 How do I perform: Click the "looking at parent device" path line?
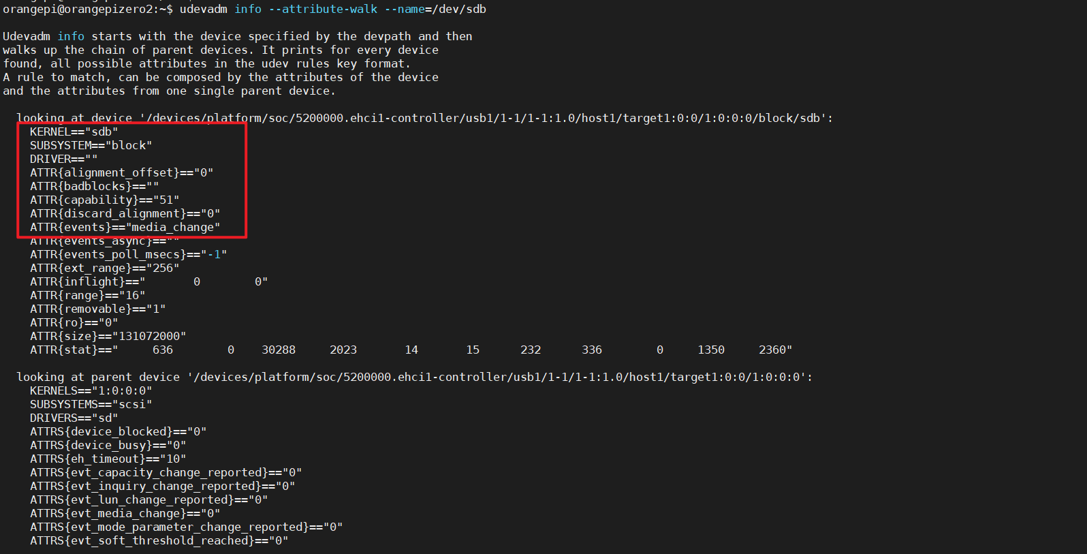click(414, 377)
